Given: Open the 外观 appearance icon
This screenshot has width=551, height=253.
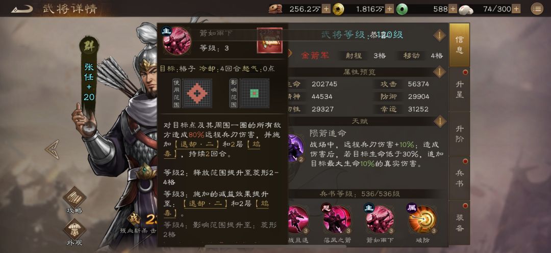Looking at the screenshot, I should [74, 230].
